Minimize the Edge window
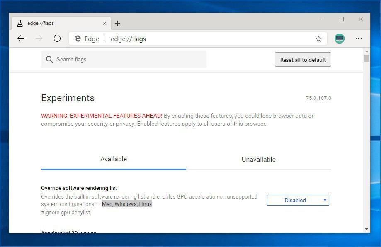The width and height of the screenshot is (381, 247). click(323, 19)
